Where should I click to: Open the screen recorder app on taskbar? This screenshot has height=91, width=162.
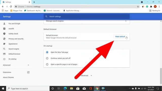point(103,88)
